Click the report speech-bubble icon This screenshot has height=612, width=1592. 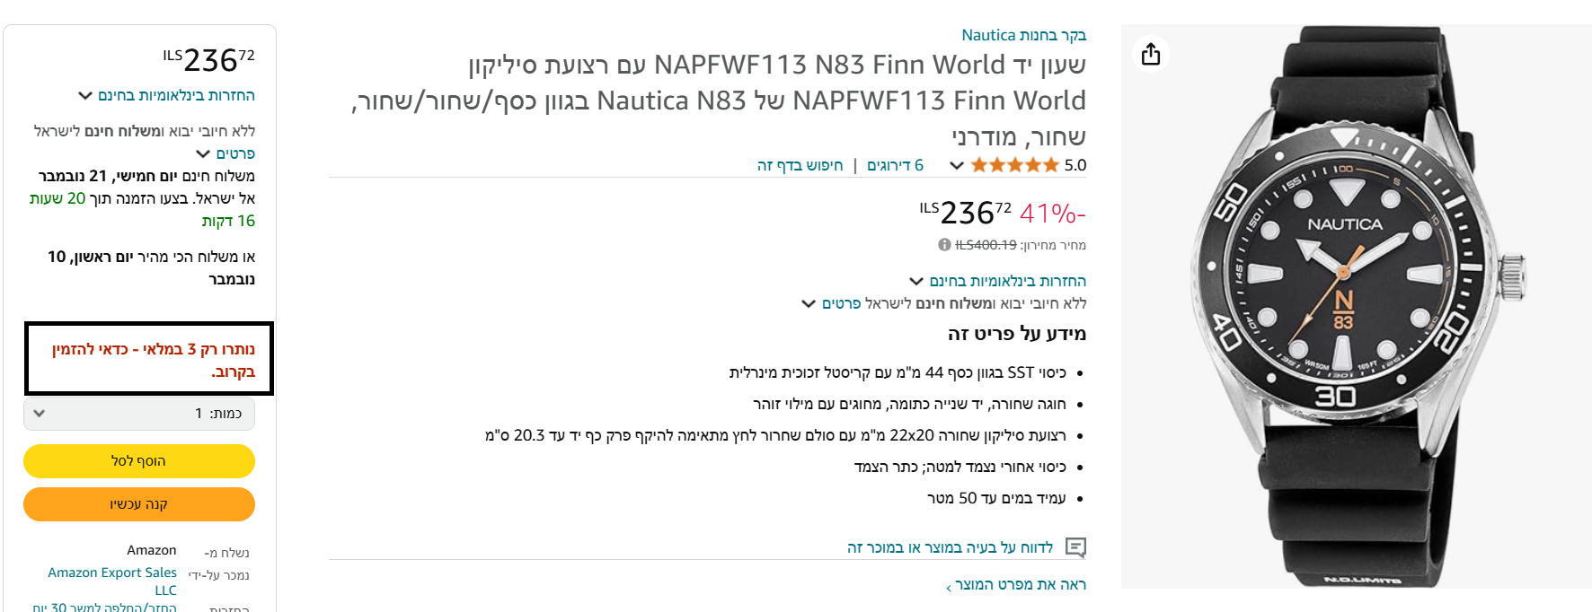tap(1077, 547)
